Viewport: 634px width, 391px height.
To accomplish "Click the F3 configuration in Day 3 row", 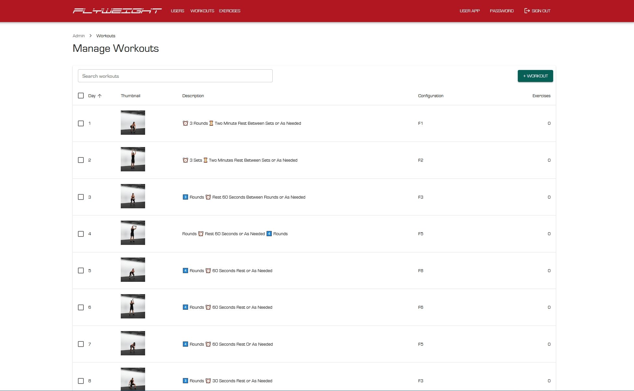I will [420, 197].
